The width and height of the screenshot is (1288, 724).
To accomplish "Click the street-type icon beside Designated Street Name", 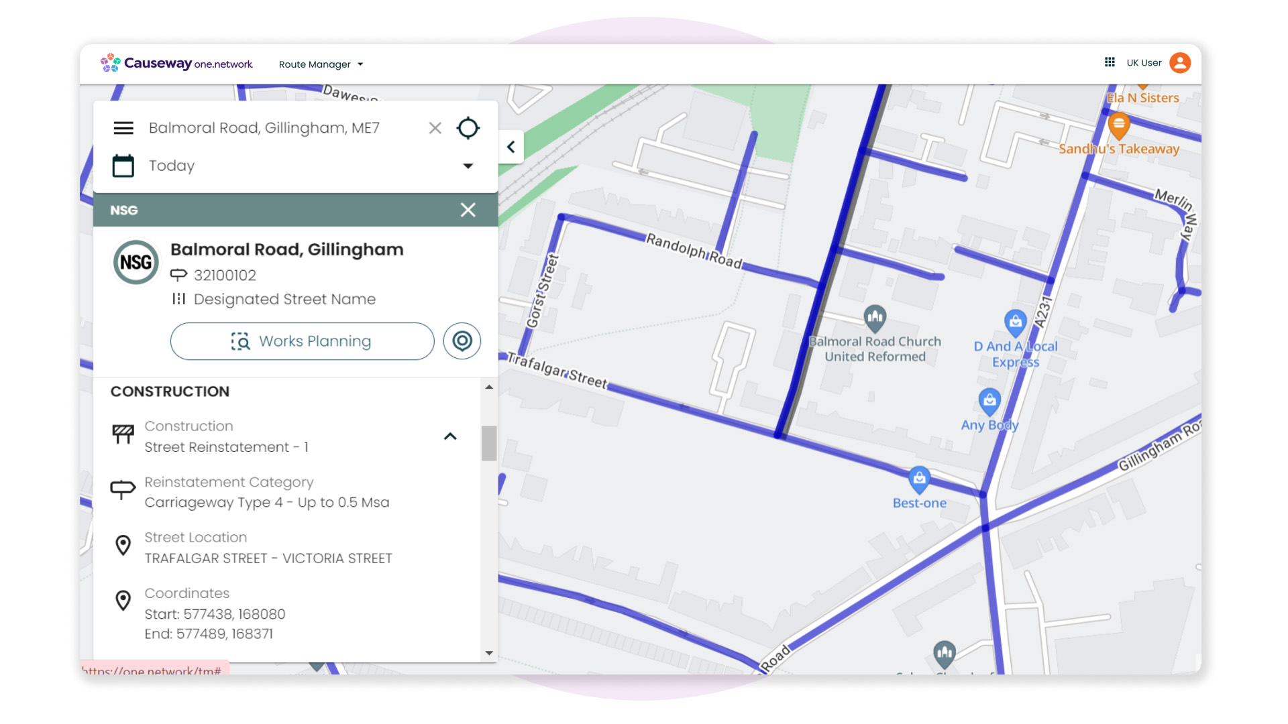I will pyautogui.click(x=178, y=299).
